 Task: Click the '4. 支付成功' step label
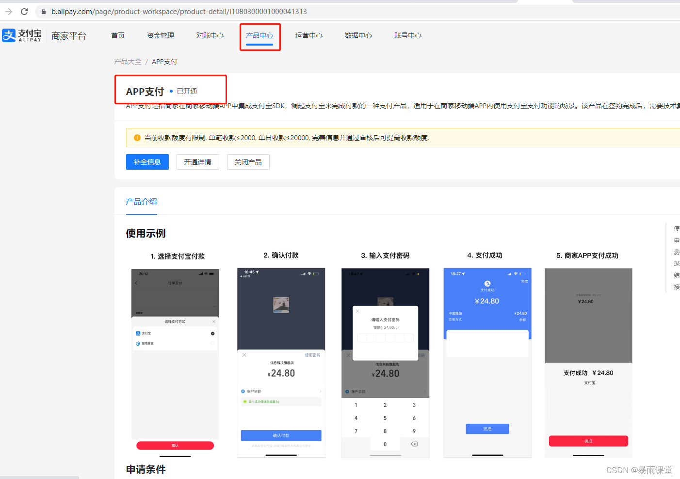coord(485,255)
